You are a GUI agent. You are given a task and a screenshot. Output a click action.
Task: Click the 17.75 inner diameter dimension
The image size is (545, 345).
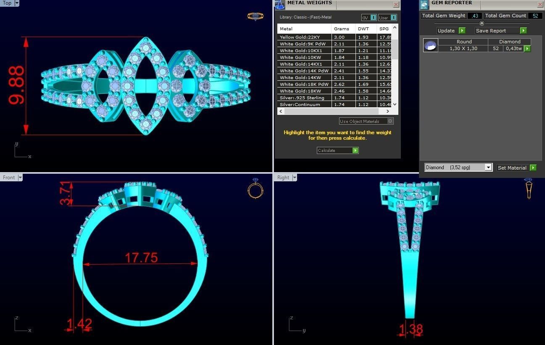pyautogui.click(x=141, y=257)
